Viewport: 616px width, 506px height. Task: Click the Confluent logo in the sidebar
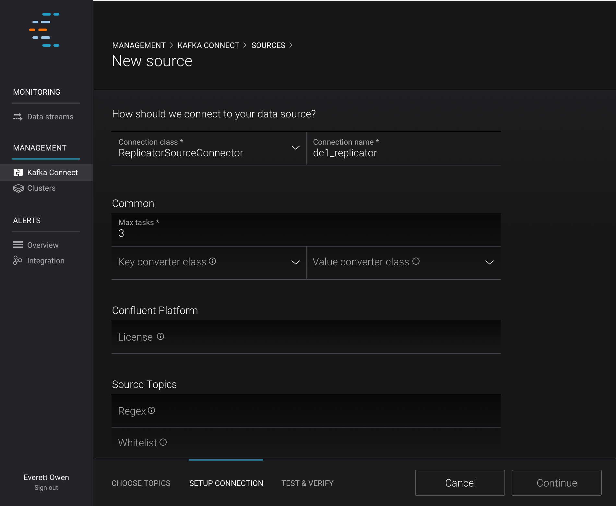click(x=44, y=30)
